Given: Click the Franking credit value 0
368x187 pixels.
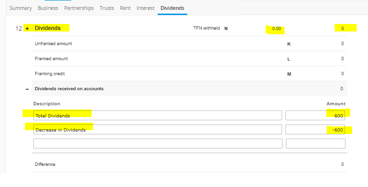Looking at the screenshot, I should 343,73.
